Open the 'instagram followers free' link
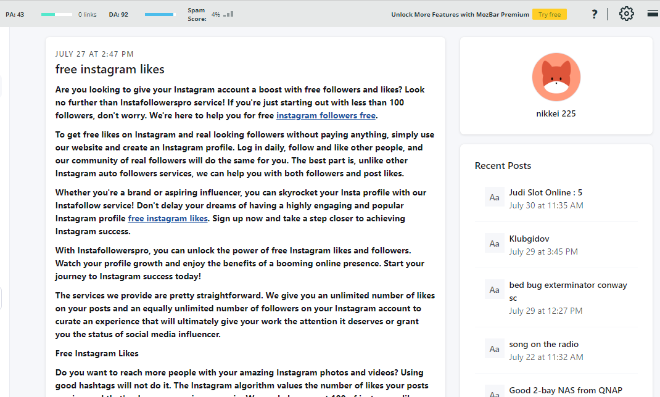The image size is (660, 397). 326,115
